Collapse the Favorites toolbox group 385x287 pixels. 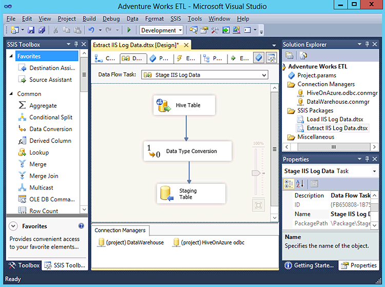11,56
